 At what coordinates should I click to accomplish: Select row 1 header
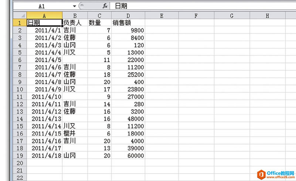20,23
